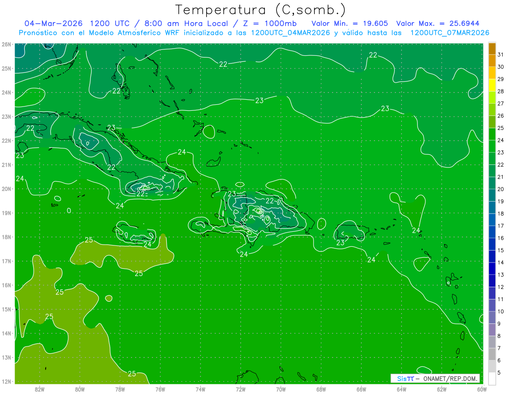This screenshot has width=512, height=395.
Task: Click the latitude axis label 17N
Action: click(6, 261)
